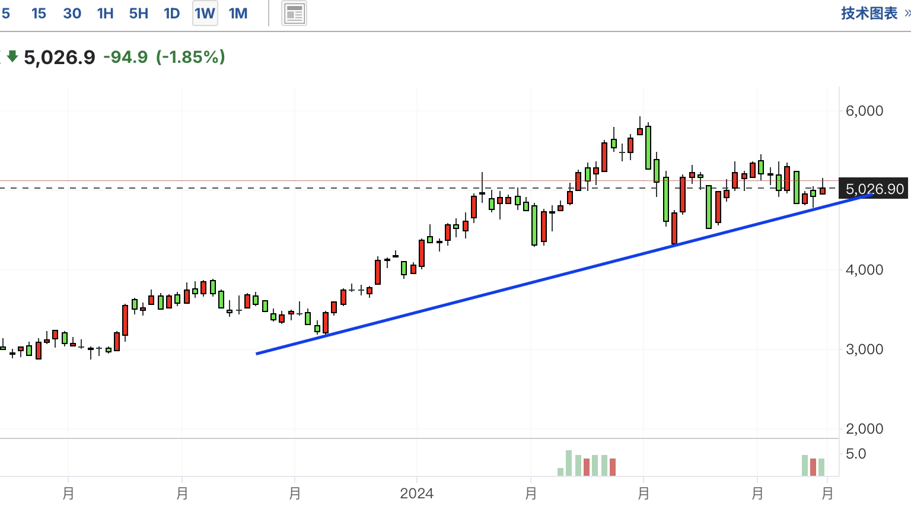Select the 15 minute timeframe
This screenshot has width=911, height=509.
point(39,13)
